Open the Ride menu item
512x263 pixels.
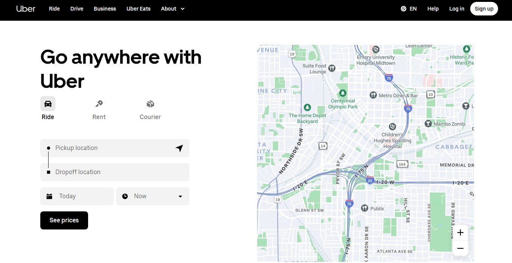coord(54,9)
